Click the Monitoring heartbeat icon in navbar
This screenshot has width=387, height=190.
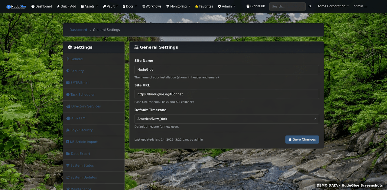tap(168, 6)
